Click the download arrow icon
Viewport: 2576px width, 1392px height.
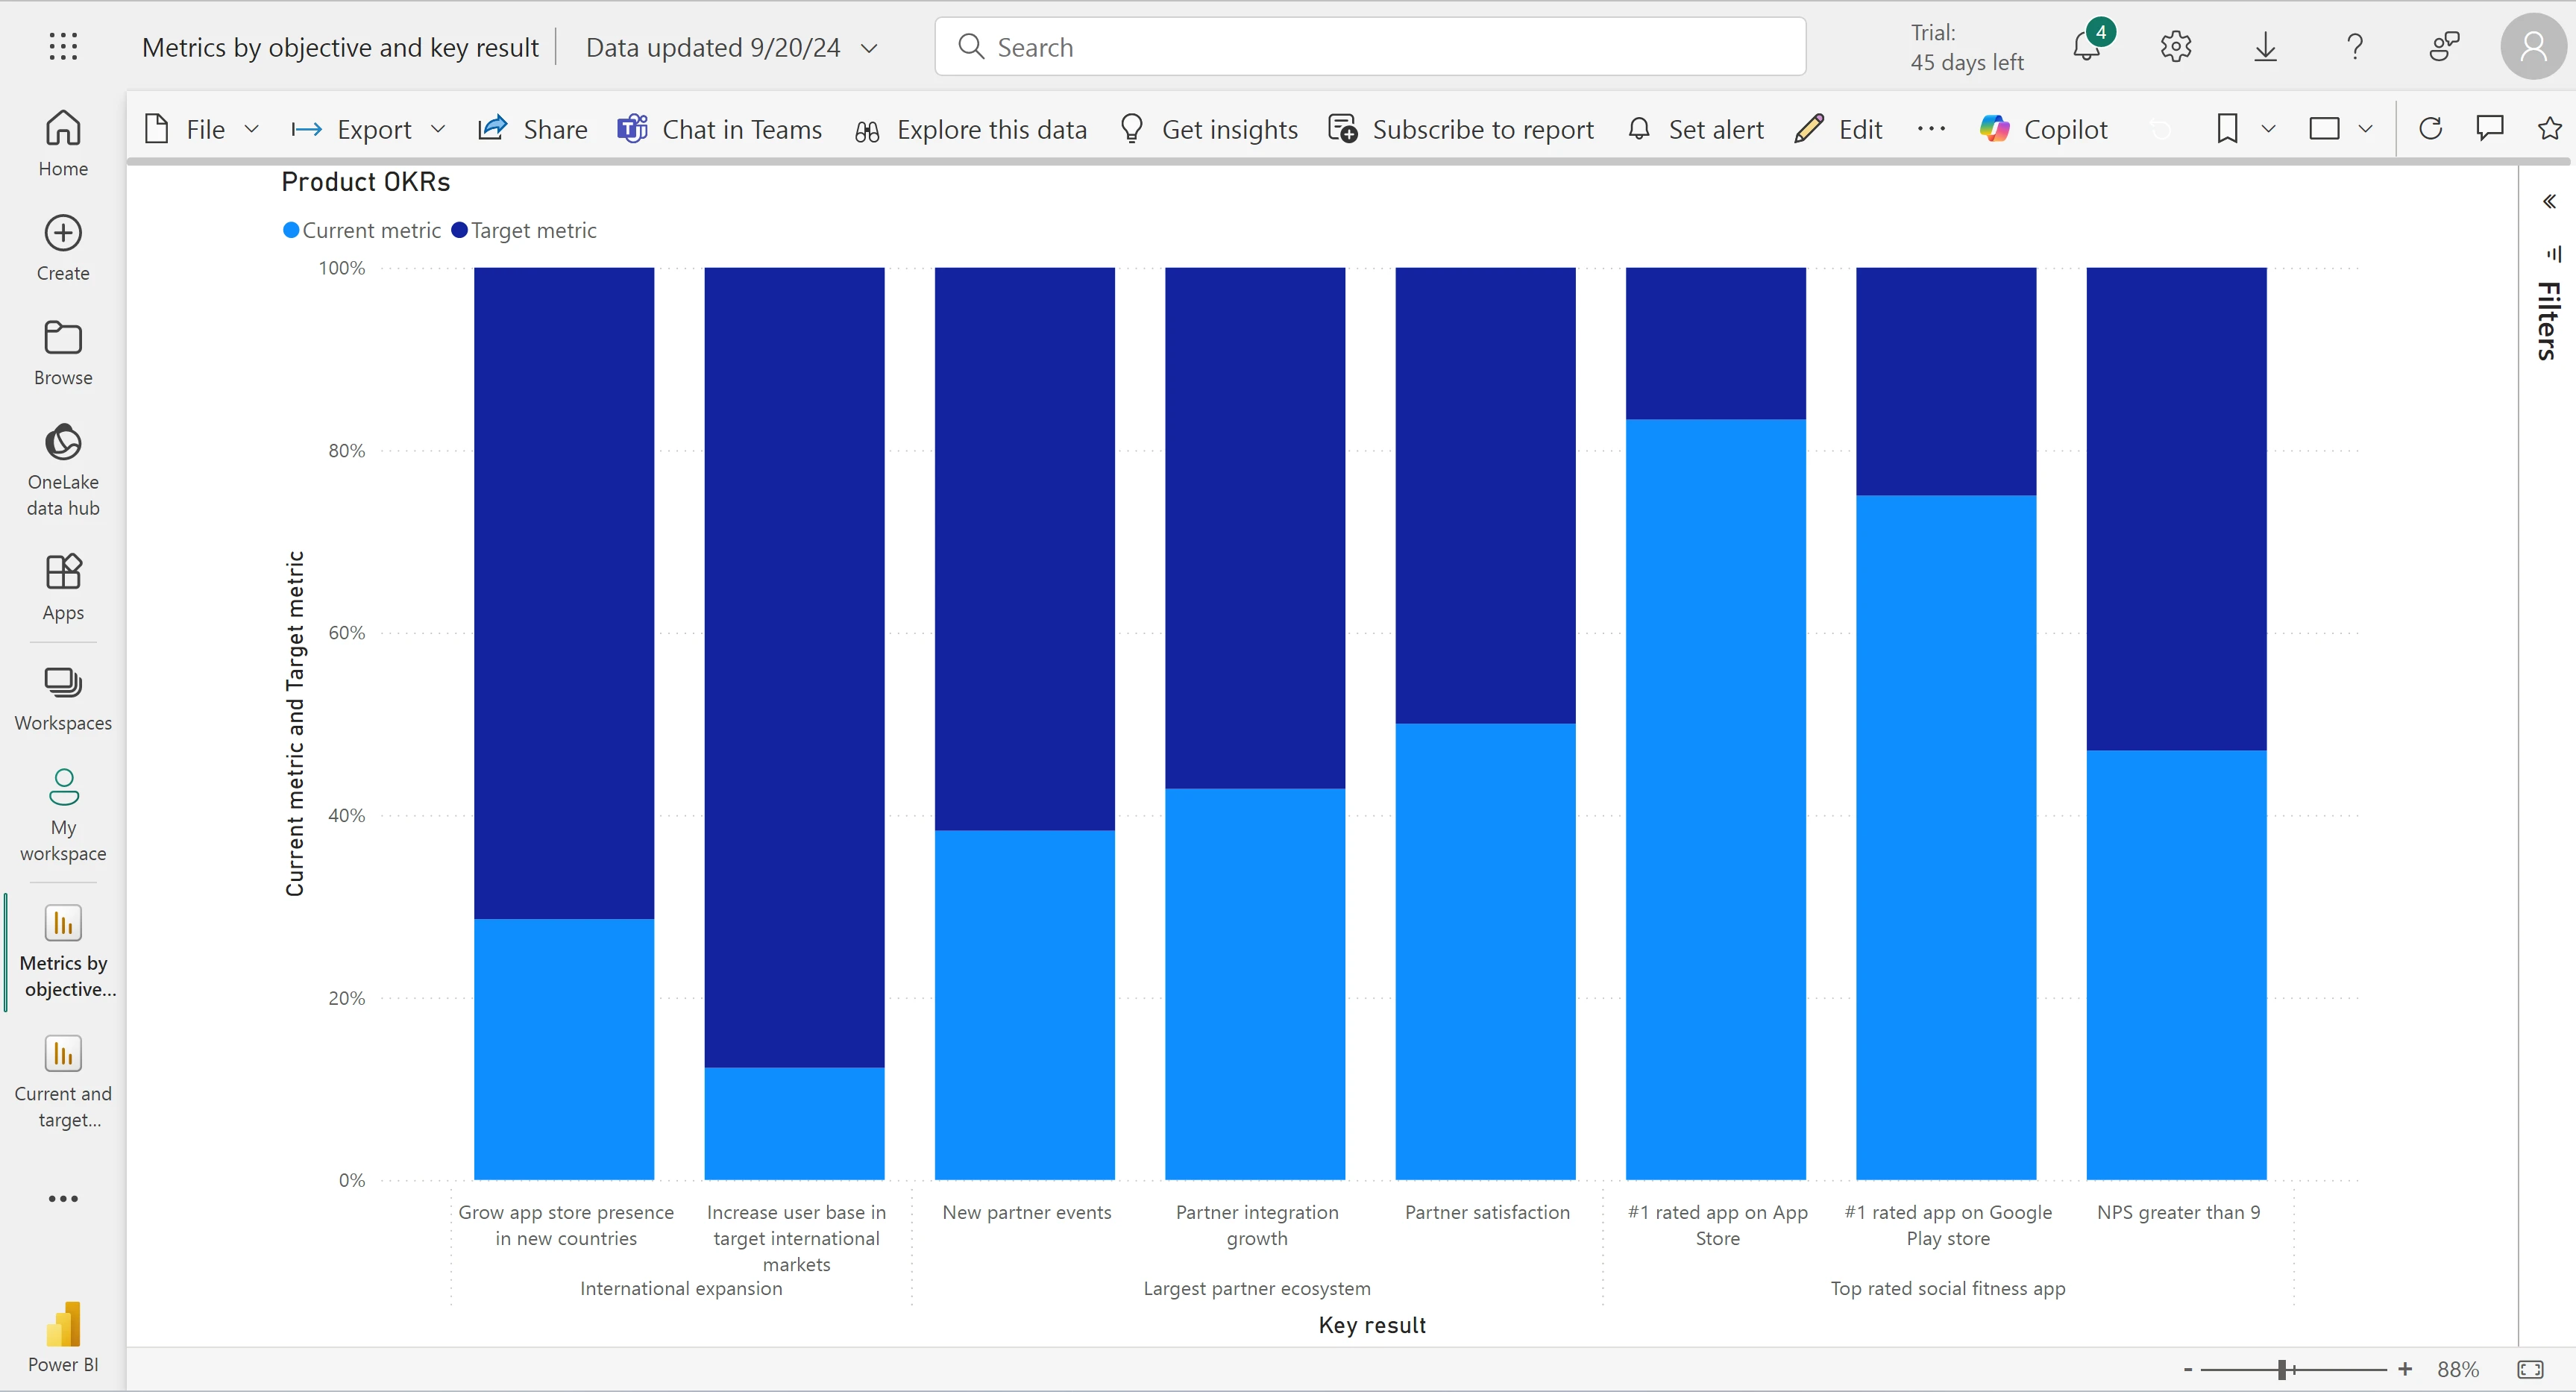pyautogui.click(x=2265, y=47)
